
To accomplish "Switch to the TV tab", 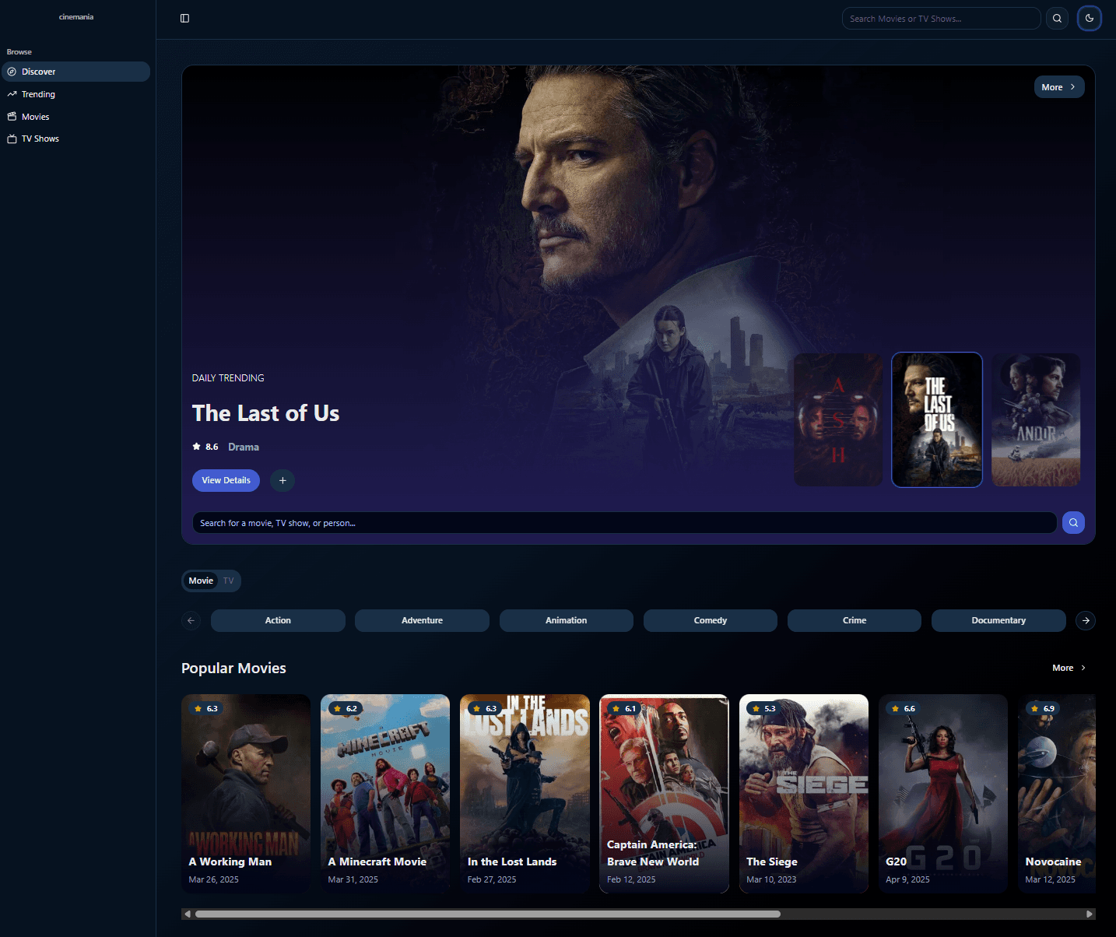I will [x=228, y=581].
